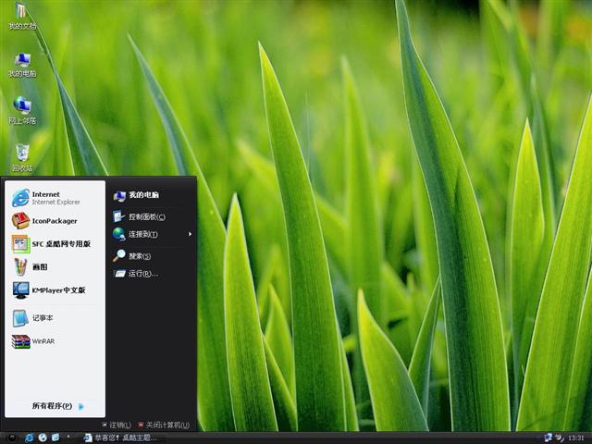Screen dimensions: 592x444
Task: Click the IconPackager box icon
Action: 20,221
